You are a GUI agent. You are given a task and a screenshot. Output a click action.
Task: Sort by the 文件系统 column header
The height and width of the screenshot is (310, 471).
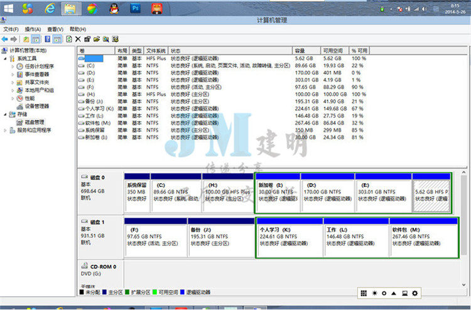(156, 51)
